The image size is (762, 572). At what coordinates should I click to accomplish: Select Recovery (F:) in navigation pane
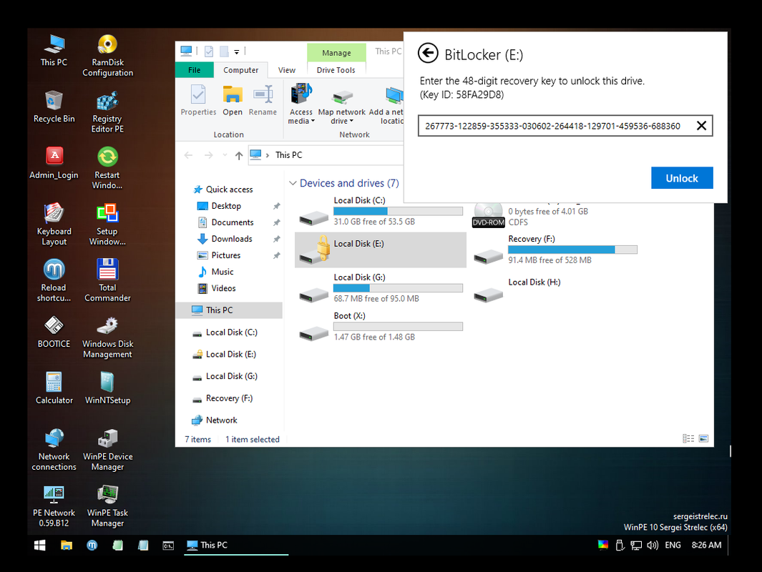[x=229, y=398]
